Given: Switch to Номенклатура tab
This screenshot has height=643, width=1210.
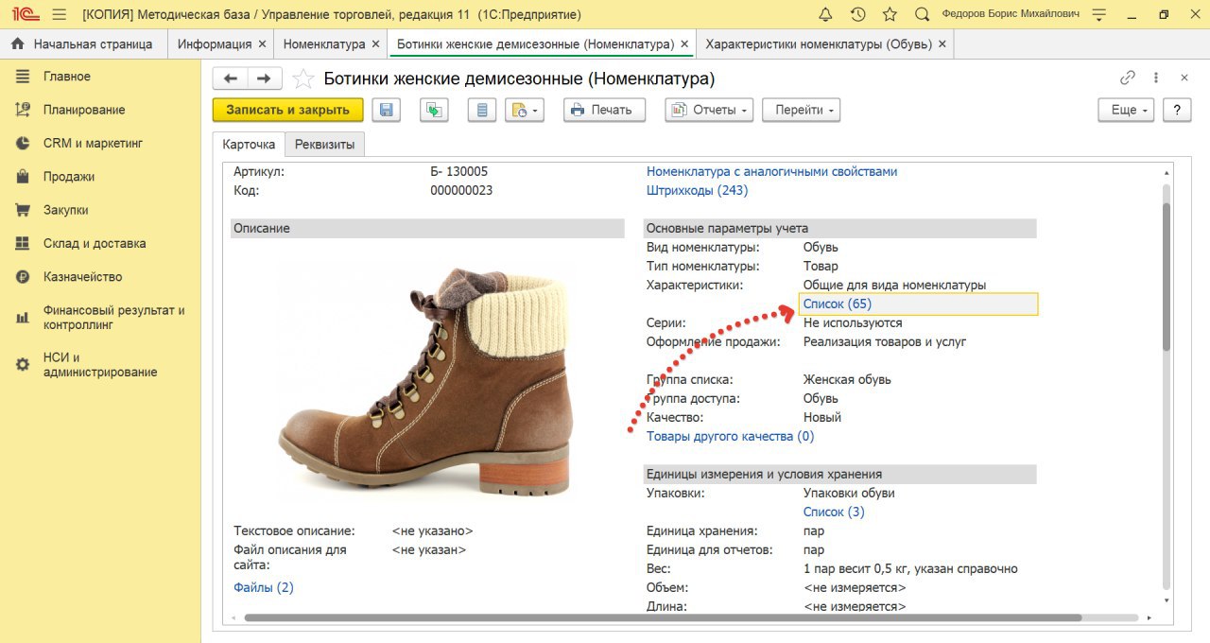Looking at the screenshot, I should tap(324, 44).
